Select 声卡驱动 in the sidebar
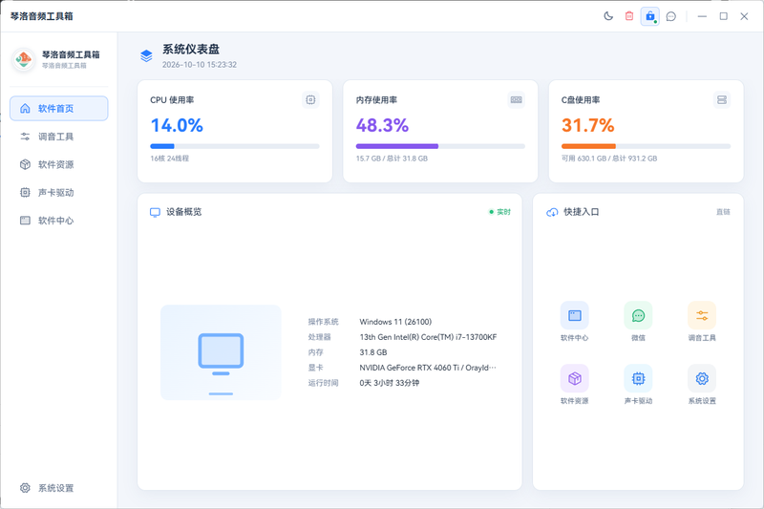The height and width of the screenshot is (509, 764). point(59,192)
